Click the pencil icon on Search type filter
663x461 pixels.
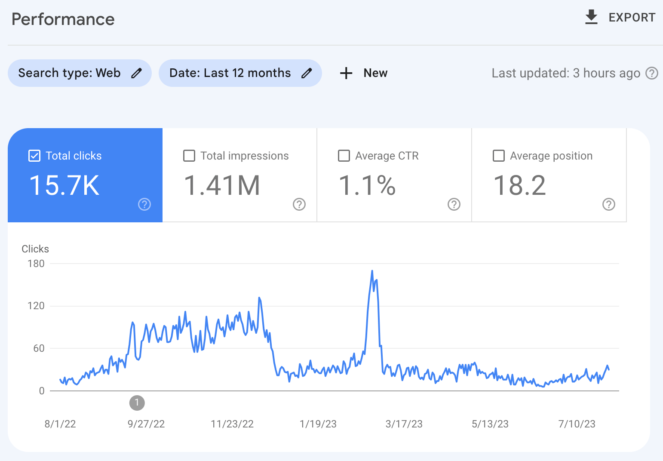click(137, 73)
